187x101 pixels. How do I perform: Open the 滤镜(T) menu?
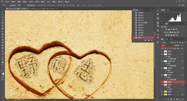click(43, 2)
